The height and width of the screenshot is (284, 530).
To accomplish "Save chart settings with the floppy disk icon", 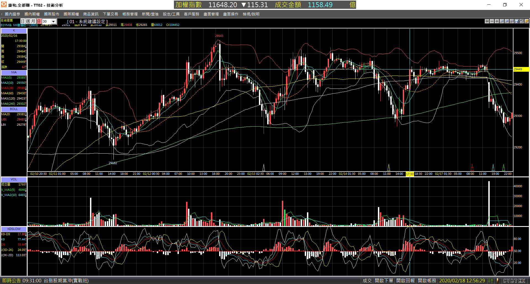I will pyautogui.click(x=516, y=21).
